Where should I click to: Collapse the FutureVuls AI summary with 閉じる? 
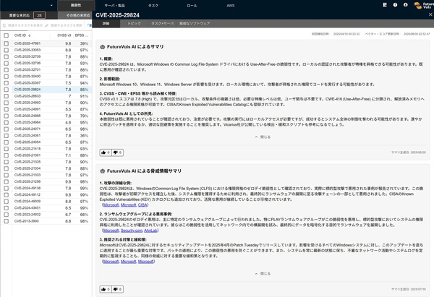[263, 137]
